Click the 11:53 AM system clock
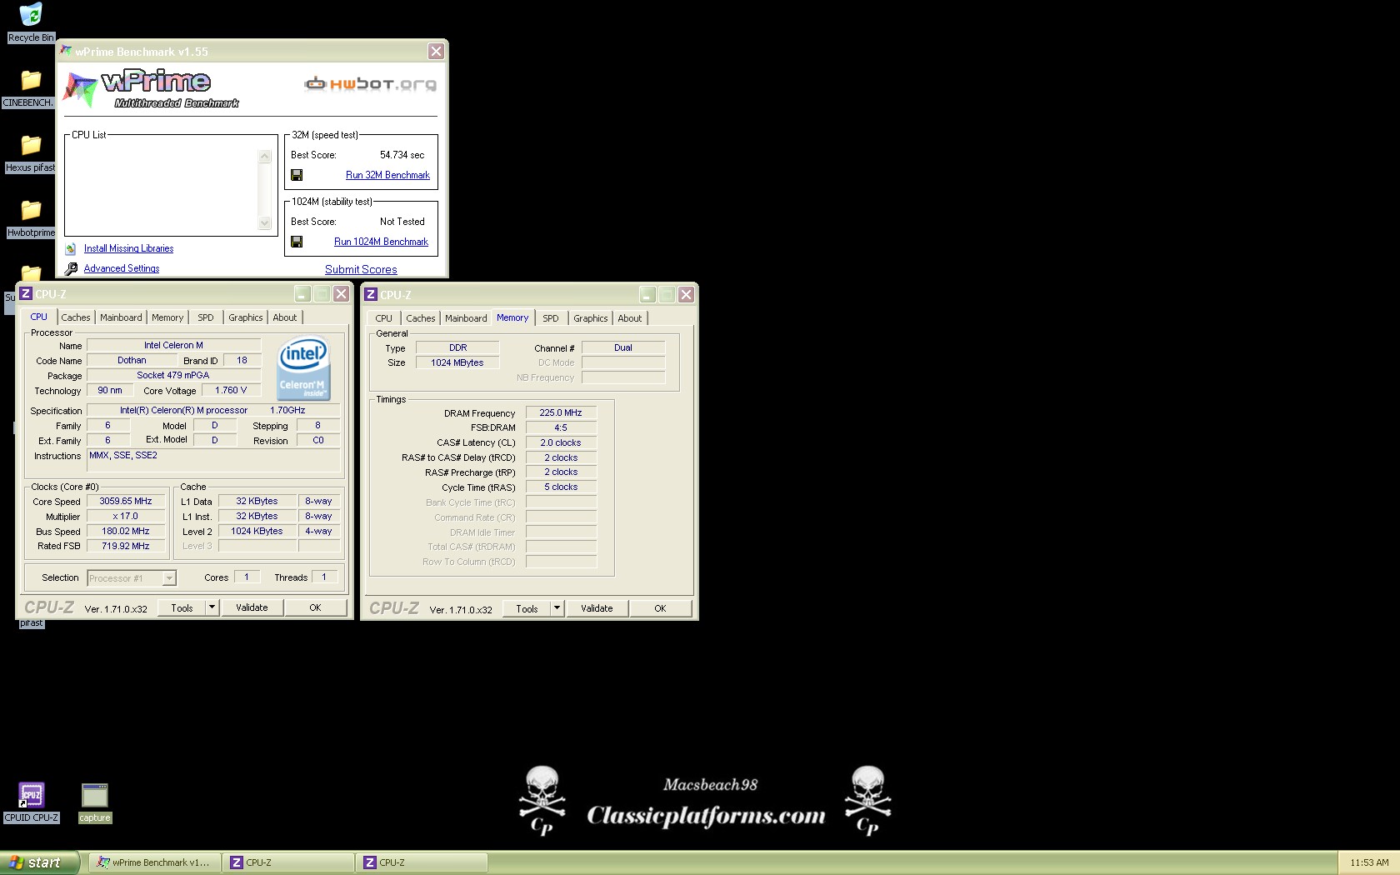 click(x=1369, y=862)
